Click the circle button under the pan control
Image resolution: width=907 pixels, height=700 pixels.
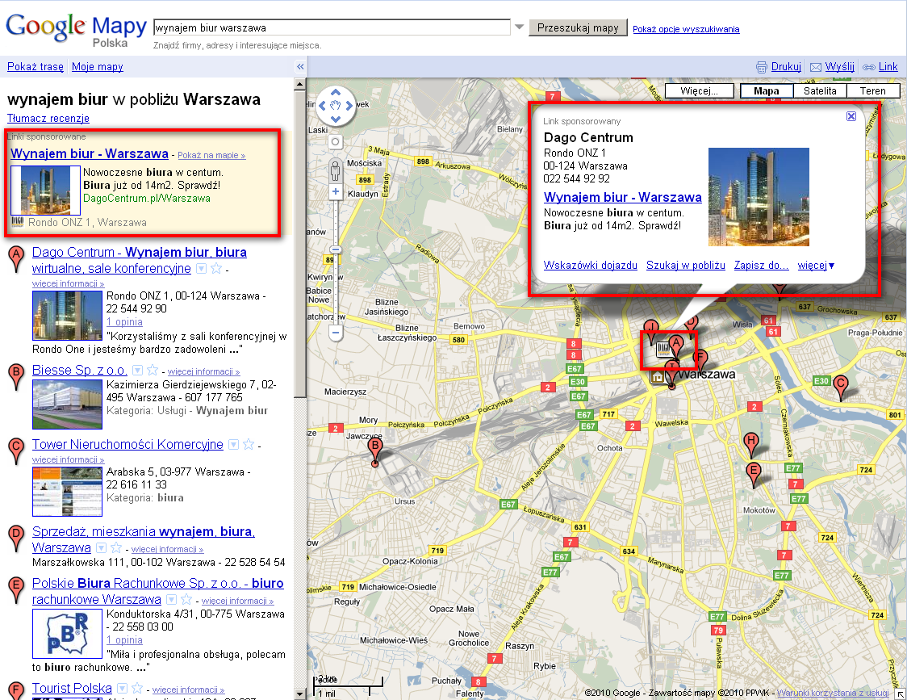(x=336, y=142)
